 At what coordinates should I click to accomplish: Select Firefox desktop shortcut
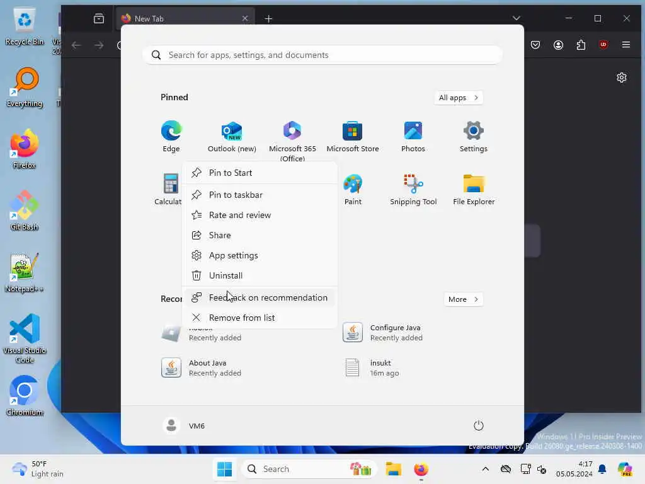point(25,149)
